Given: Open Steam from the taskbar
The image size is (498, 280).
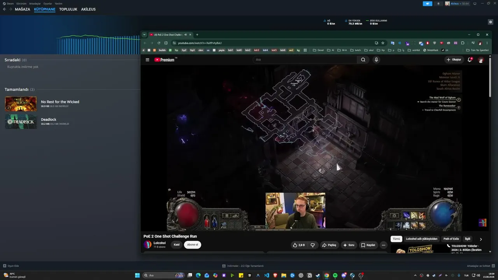Looking at the screenshot, I should tap(318, 275).
